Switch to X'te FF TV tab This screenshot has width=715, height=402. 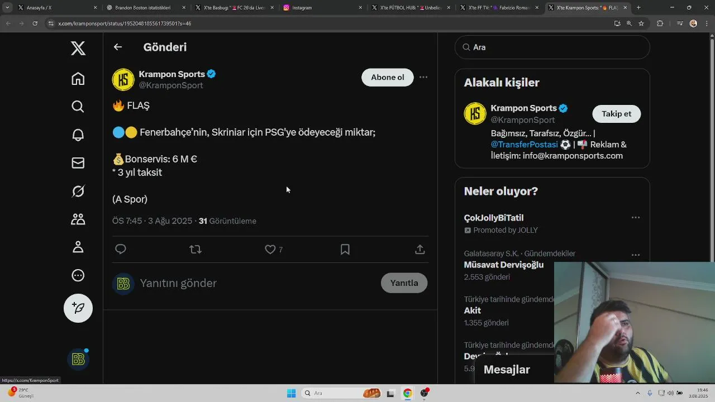point(498,8)
